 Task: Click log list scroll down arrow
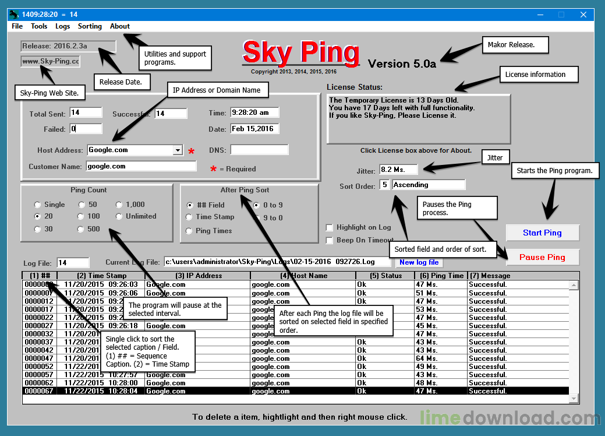(574, 399)
